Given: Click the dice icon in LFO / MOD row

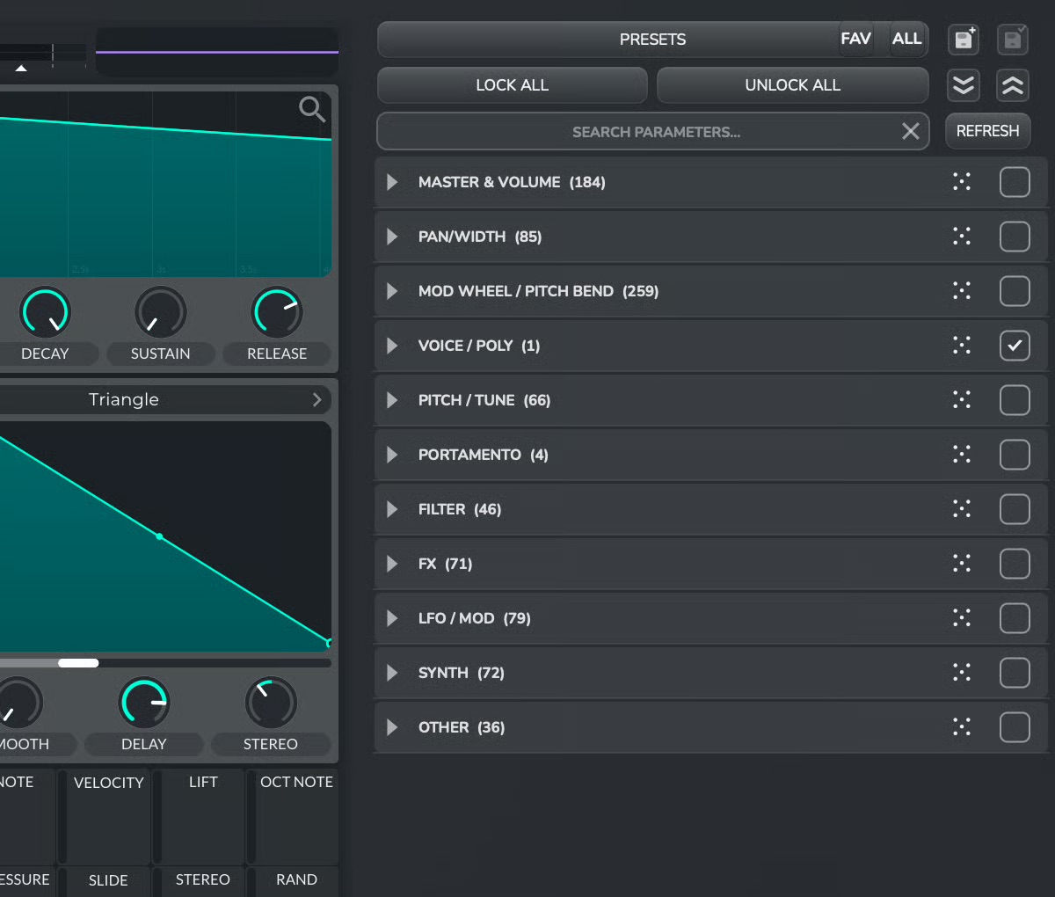Looking at the screenshot, I should tap(962, 618).
